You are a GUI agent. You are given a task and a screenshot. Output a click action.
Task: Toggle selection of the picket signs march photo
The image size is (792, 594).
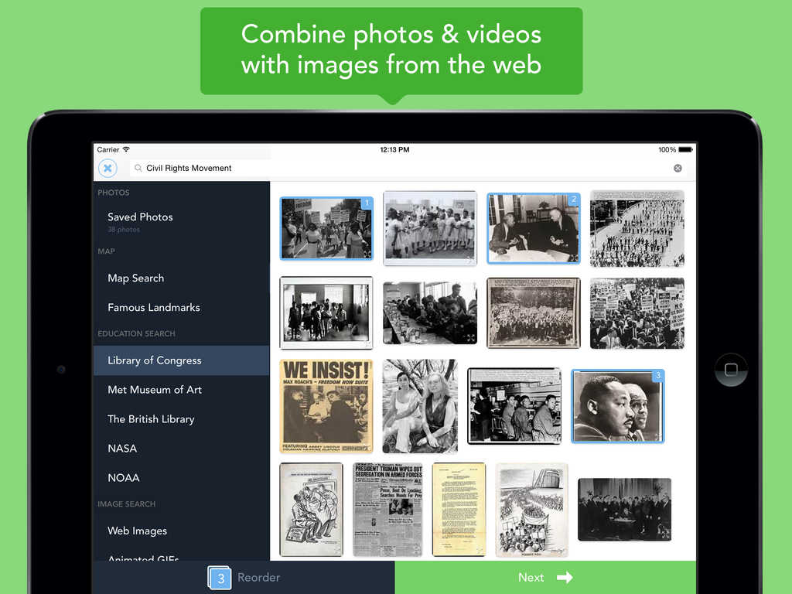coord(326,228)
